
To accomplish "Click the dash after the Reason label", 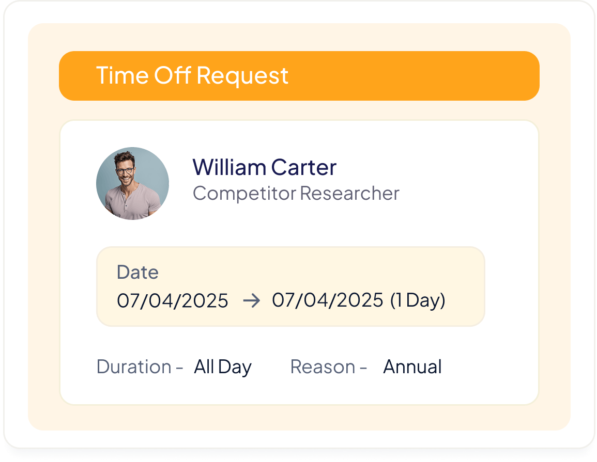I will click(x=363, y=368).
